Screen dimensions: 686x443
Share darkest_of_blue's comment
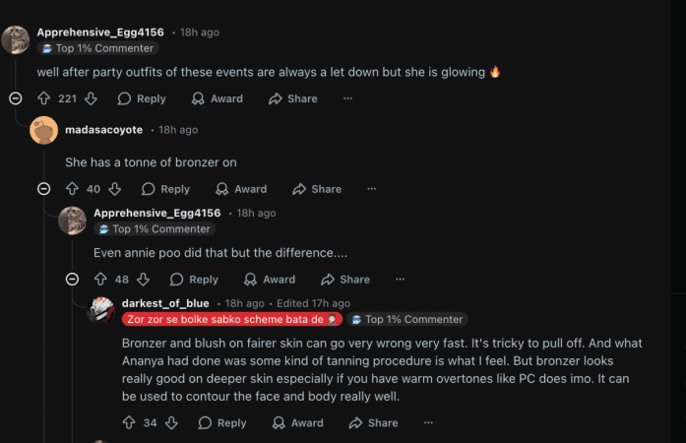[x=373, y=423]
